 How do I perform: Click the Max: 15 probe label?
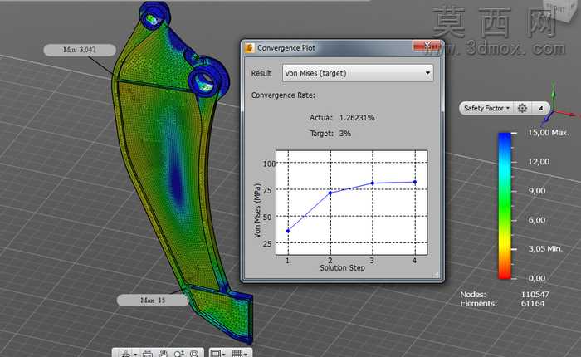click(x=153, y=300)
